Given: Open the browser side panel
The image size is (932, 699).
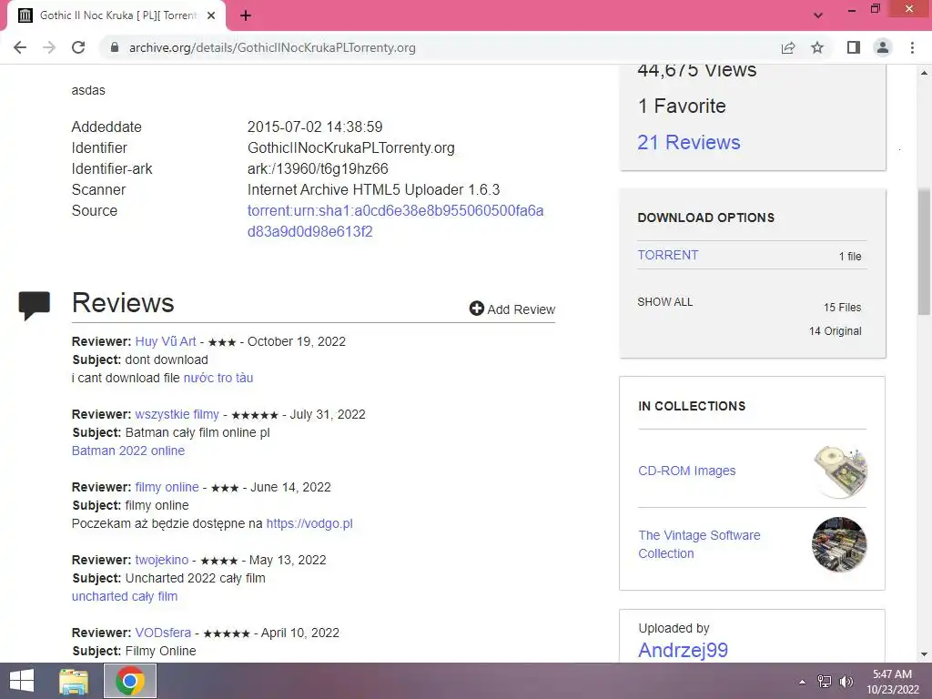Looking at the screenshot, I should click(854, 47).
